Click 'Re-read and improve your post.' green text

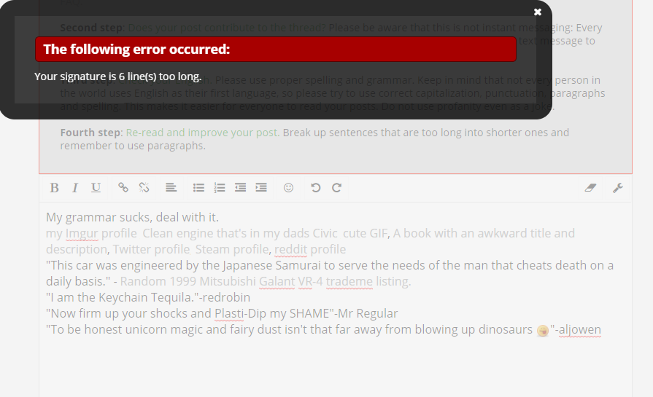(x=202, y=133)
